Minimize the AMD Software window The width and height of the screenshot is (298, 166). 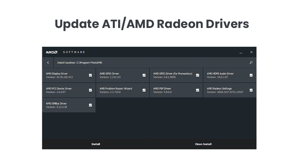[x=241, y=52]
